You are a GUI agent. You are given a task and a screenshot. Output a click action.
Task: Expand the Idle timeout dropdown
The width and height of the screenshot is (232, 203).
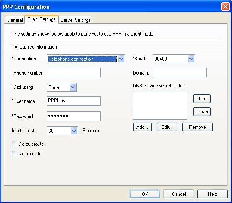point(74,131)
